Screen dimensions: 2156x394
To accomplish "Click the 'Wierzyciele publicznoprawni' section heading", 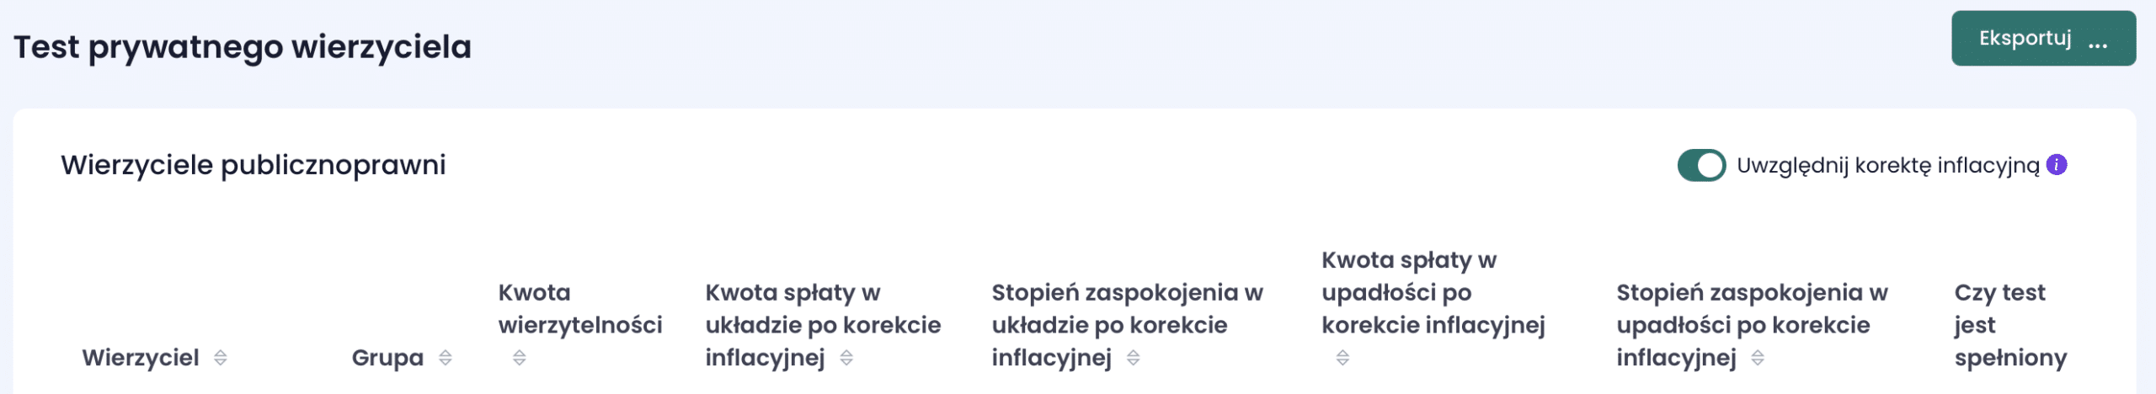I will [253, 165].
